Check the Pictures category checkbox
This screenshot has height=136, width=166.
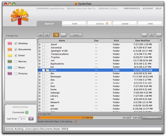16,74
